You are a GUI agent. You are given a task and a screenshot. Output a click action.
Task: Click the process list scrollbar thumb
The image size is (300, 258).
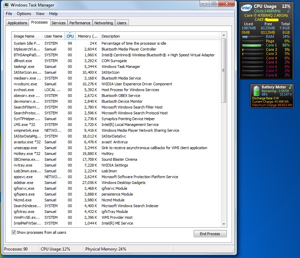[x=224, y=70]
